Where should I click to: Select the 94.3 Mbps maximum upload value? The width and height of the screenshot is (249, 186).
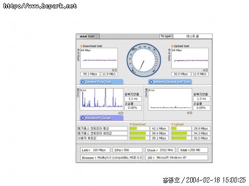pyautogui.click(x=201, y=133)
